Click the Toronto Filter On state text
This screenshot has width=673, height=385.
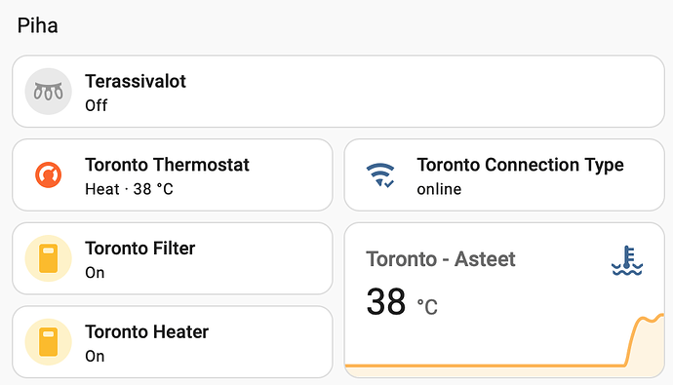[x=95, y=273]
